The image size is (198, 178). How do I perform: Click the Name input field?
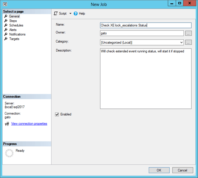(x=146, y=25)
